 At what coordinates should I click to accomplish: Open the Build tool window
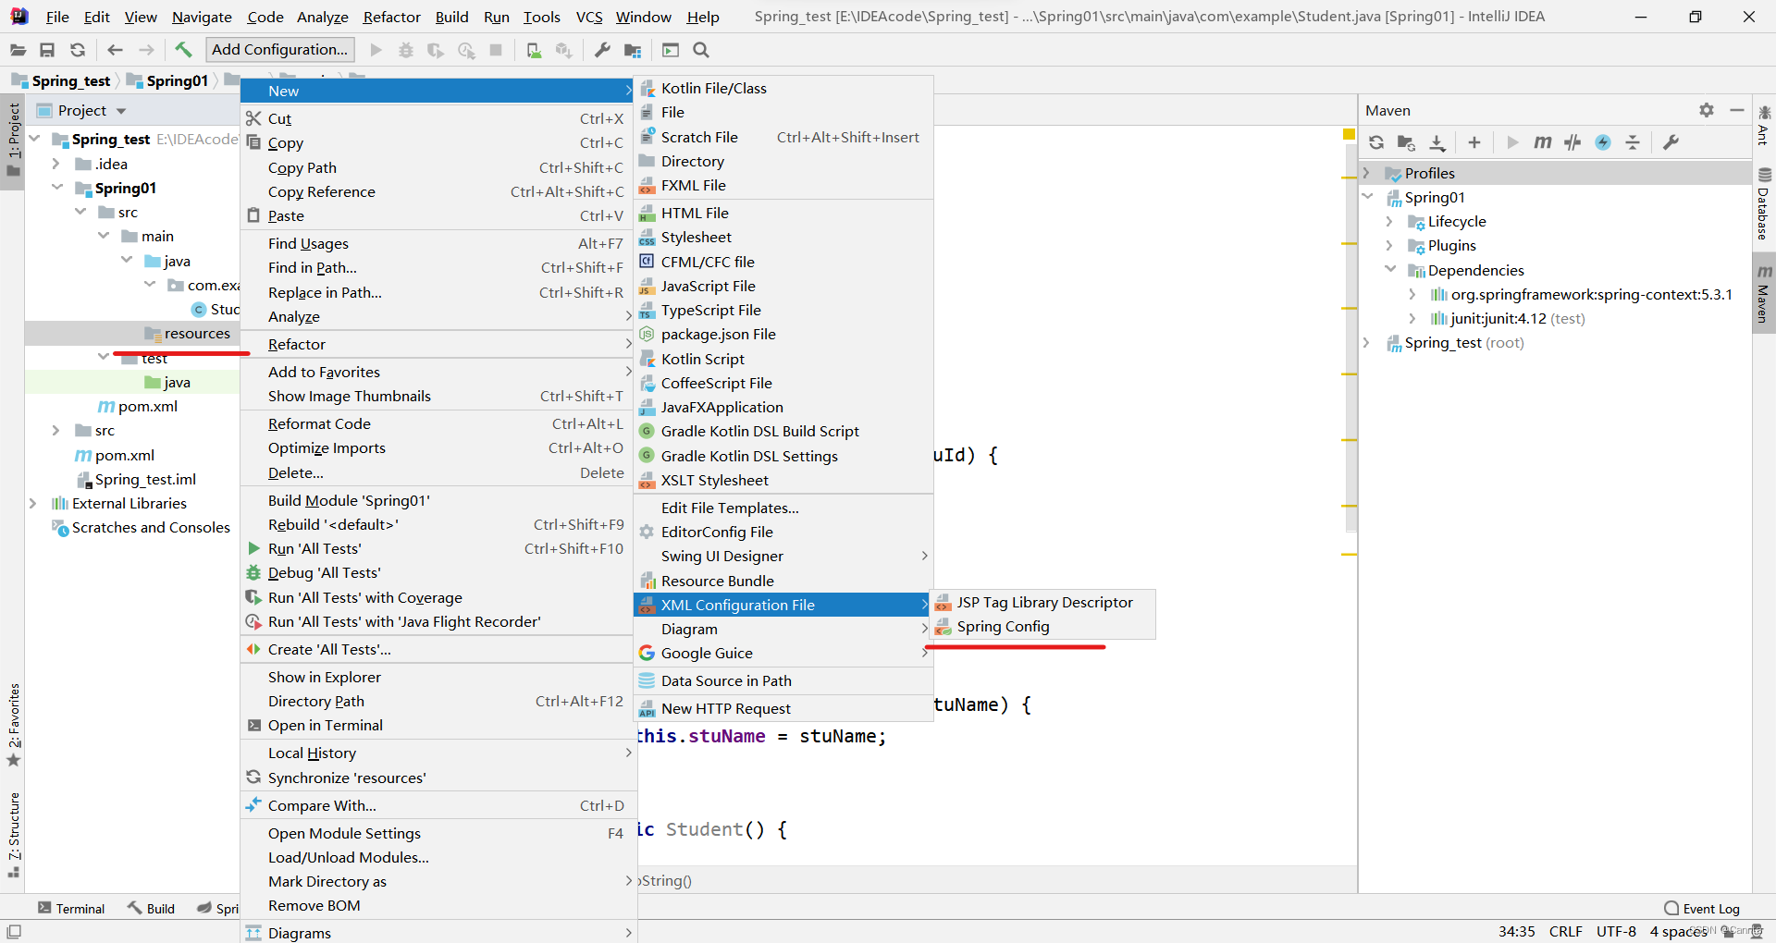point(152,909)
